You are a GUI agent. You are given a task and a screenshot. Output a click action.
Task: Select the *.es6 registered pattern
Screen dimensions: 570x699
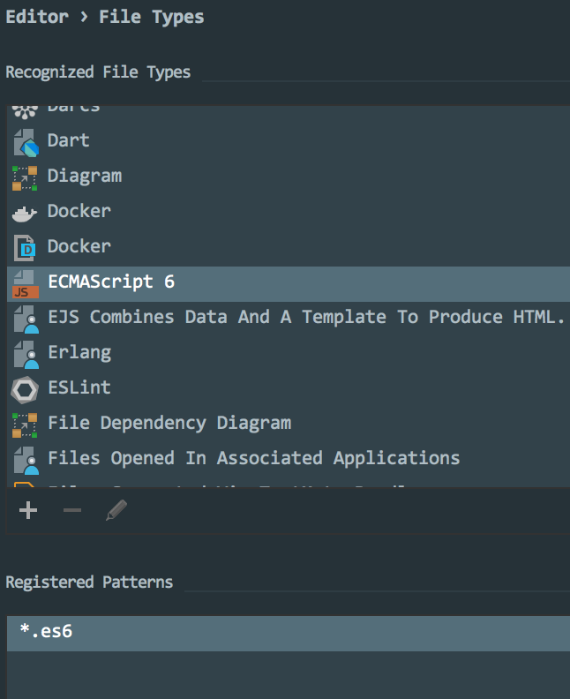[46, 632]
